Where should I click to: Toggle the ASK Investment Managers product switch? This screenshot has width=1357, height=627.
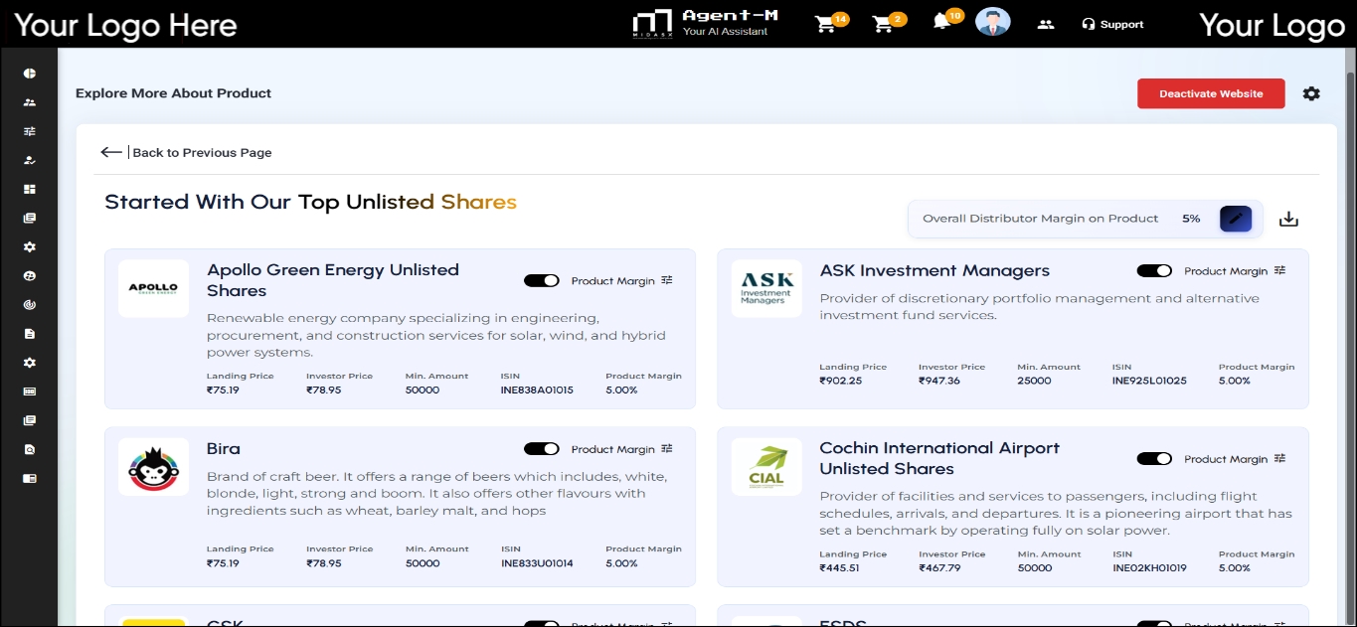pos(1154,271)
